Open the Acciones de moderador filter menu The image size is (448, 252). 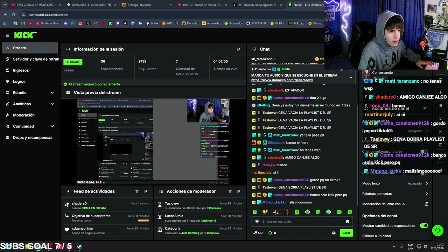[x=230, y=191]
